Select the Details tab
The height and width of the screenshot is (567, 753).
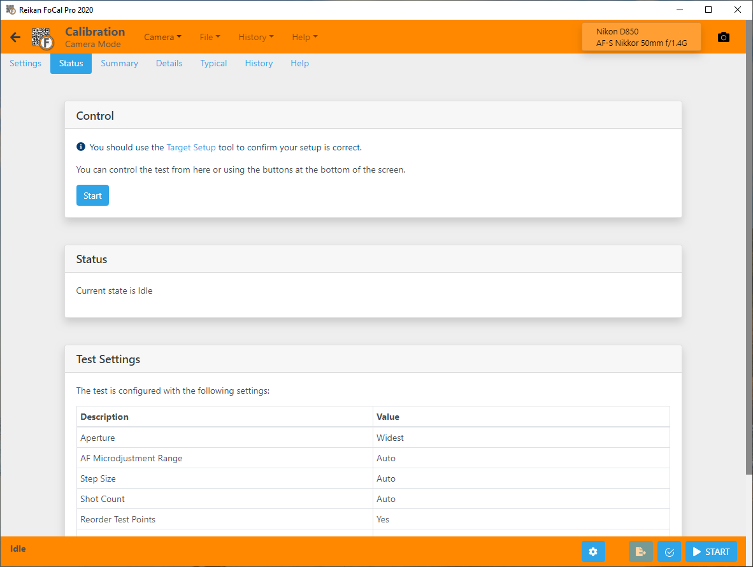click(169, 63)
